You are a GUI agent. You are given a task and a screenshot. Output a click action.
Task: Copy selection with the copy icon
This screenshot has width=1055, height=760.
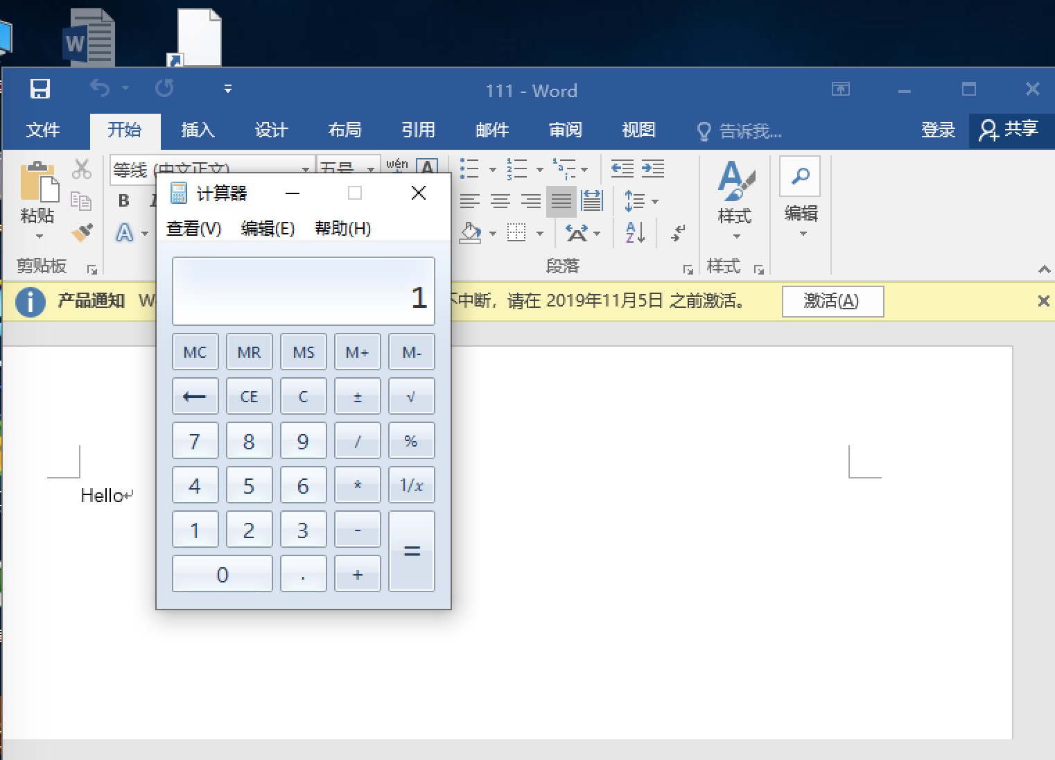coord(82,200)
